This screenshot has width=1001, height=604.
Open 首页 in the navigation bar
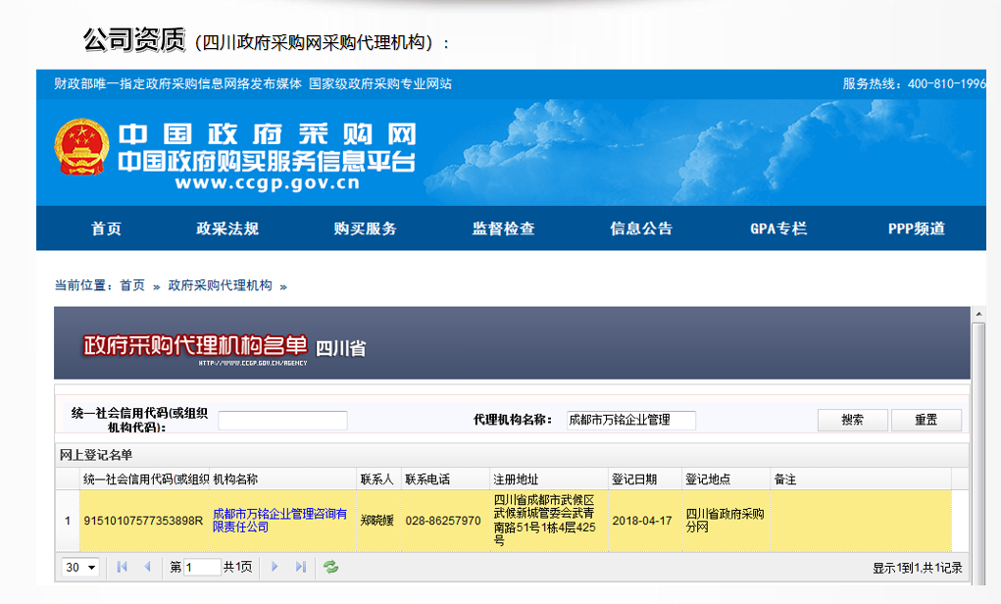click(x=106, y=228)
